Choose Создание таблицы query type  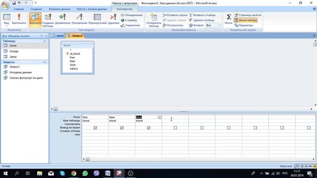tap(48, 20)
